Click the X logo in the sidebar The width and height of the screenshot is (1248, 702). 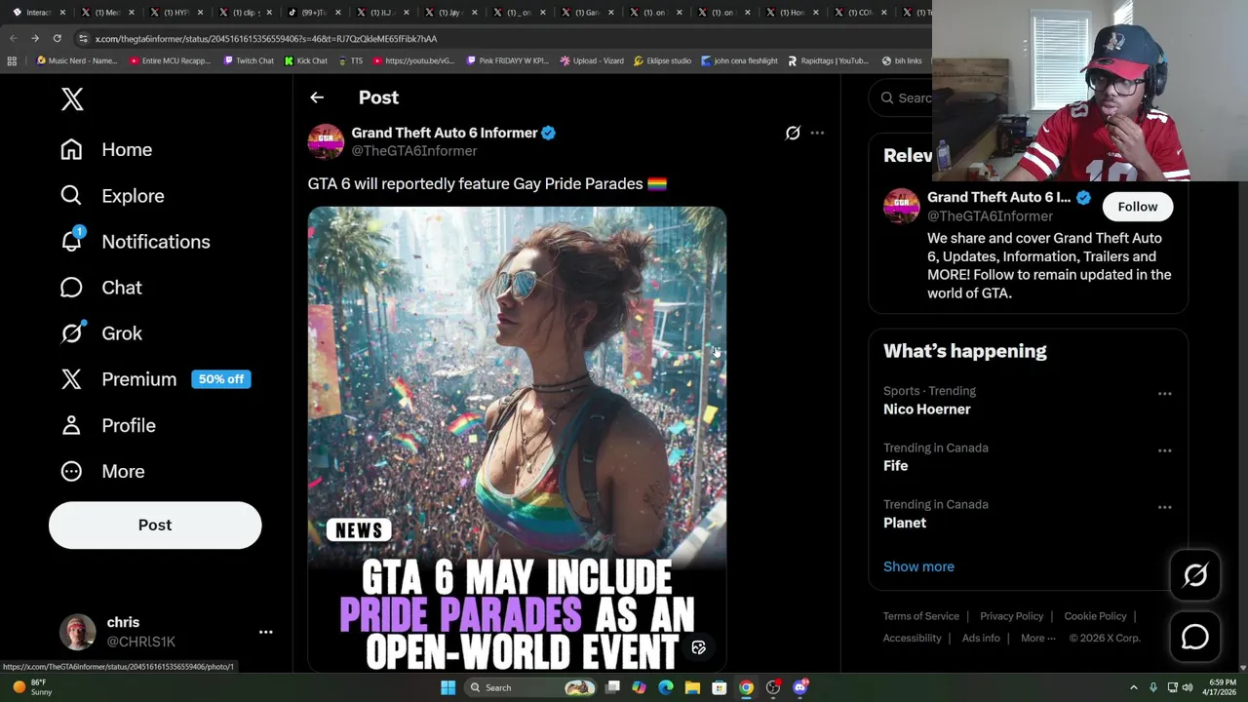72,98
